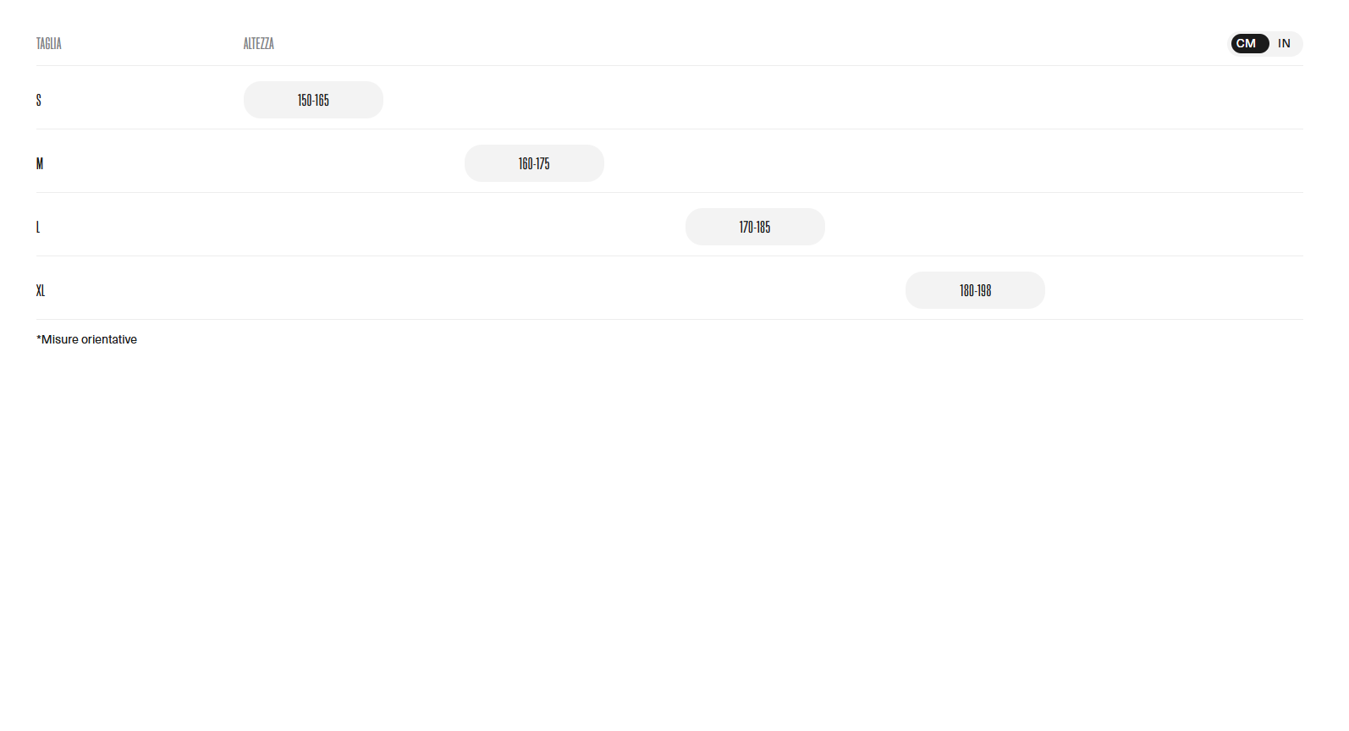The width and height of the screenshot is (1349, 731).
Task: Click the 150-165 height pill
Action: pos(313,101)
